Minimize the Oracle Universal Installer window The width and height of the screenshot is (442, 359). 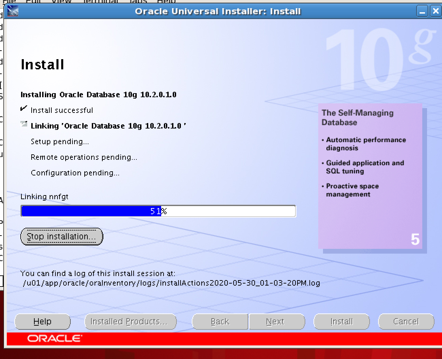tap(422, 11)
